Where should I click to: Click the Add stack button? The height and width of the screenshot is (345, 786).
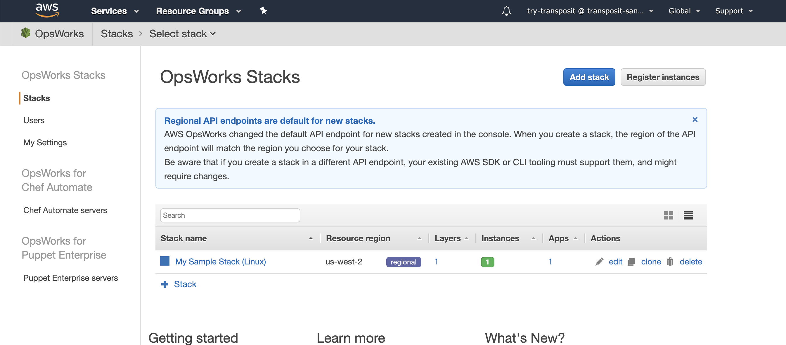click(x=589, y=77)
